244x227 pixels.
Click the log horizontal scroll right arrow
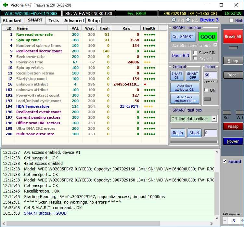211,223
